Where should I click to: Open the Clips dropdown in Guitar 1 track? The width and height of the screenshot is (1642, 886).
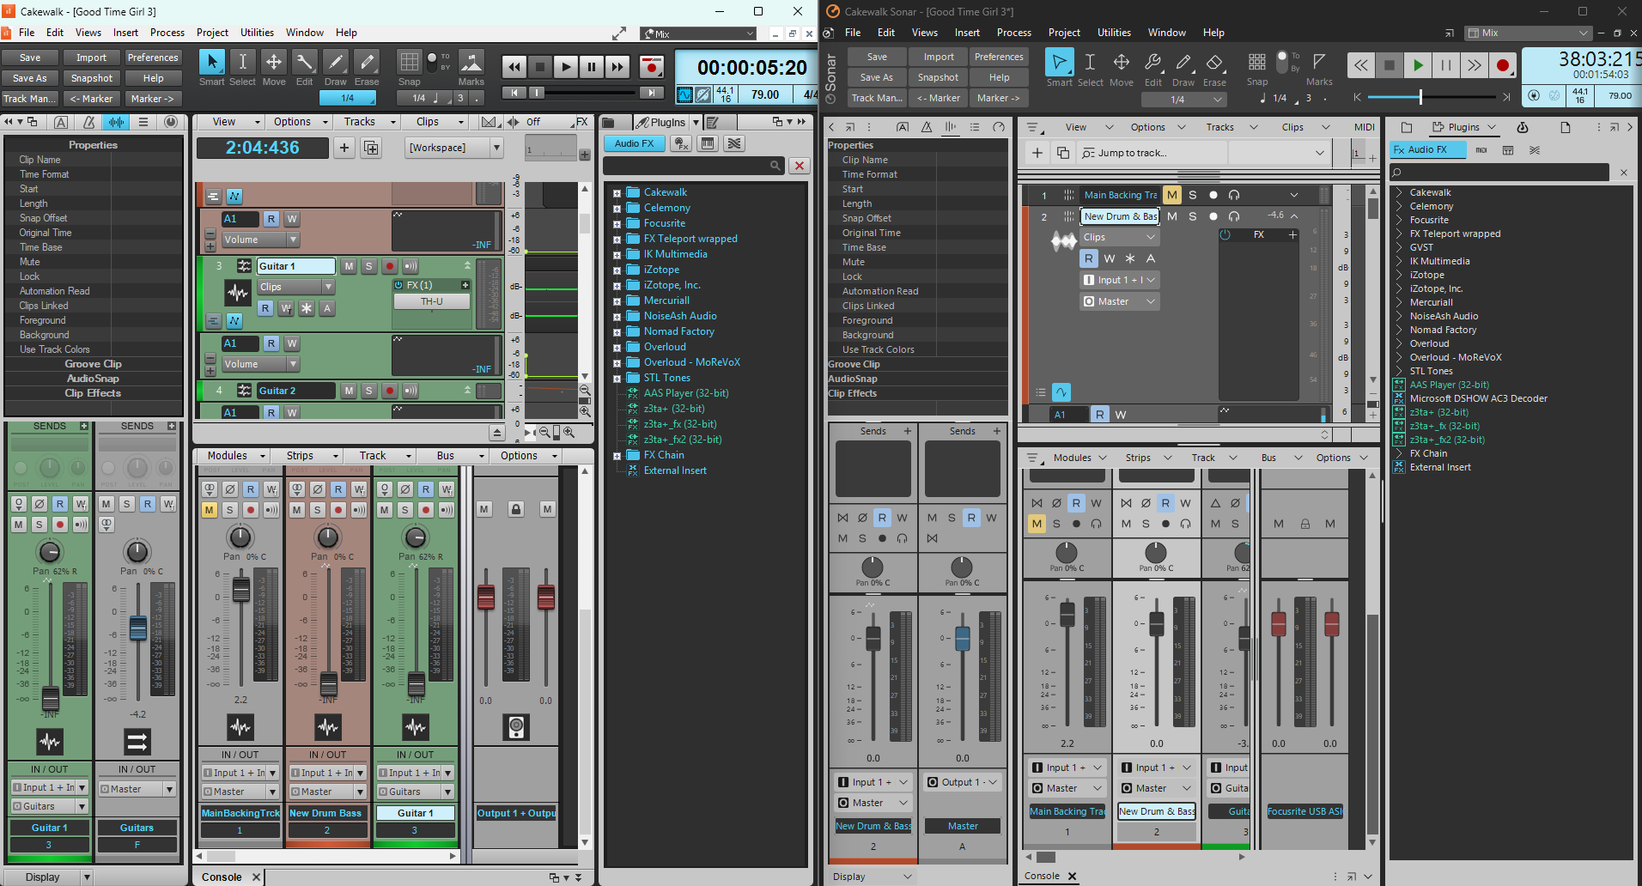296,287
